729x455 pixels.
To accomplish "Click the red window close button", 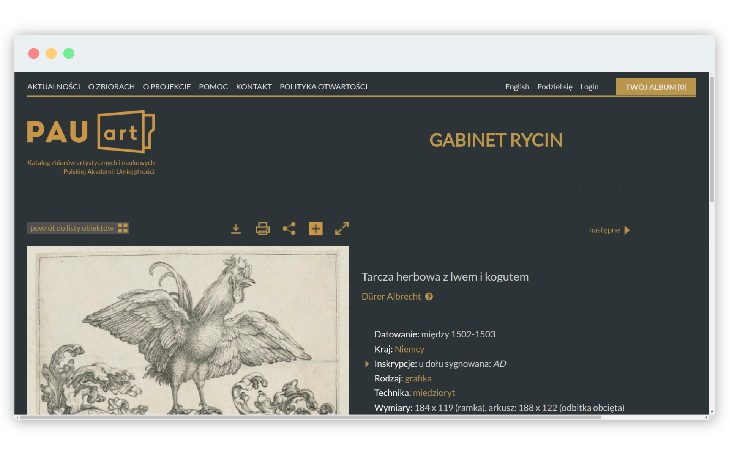I will click(34, 53).
